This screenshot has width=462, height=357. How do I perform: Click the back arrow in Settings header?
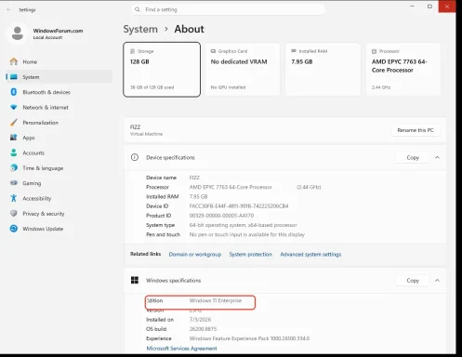pos(8,9)
